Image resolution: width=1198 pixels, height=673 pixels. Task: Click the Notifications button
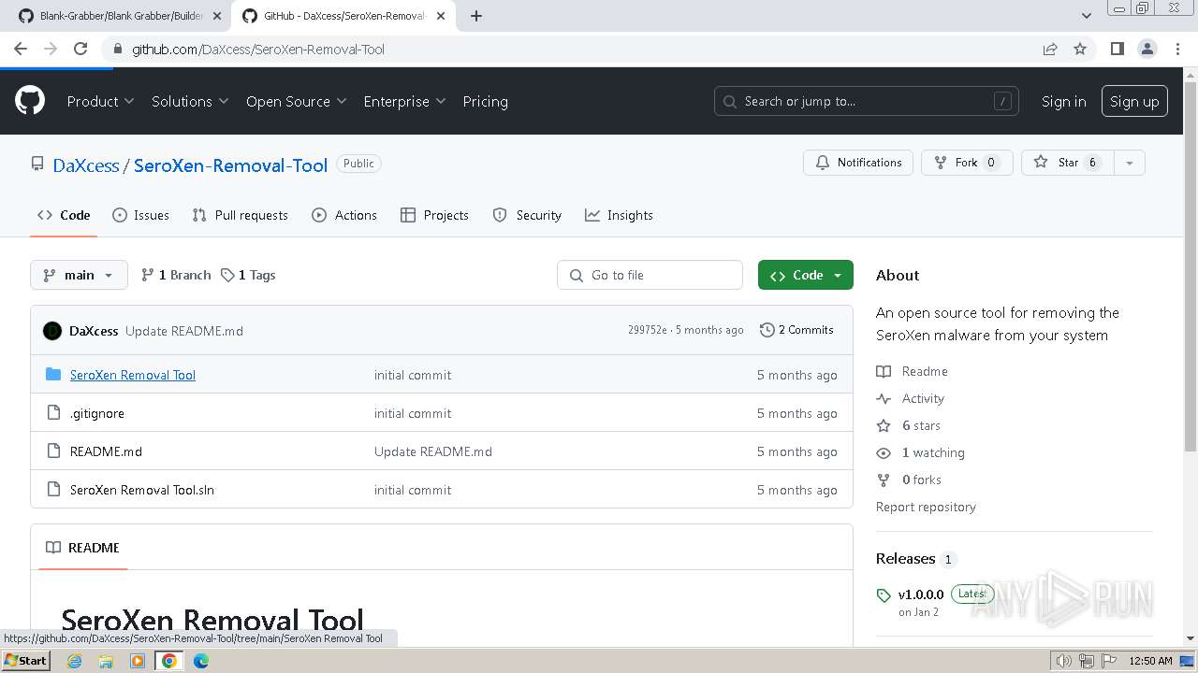pos(858,163)
